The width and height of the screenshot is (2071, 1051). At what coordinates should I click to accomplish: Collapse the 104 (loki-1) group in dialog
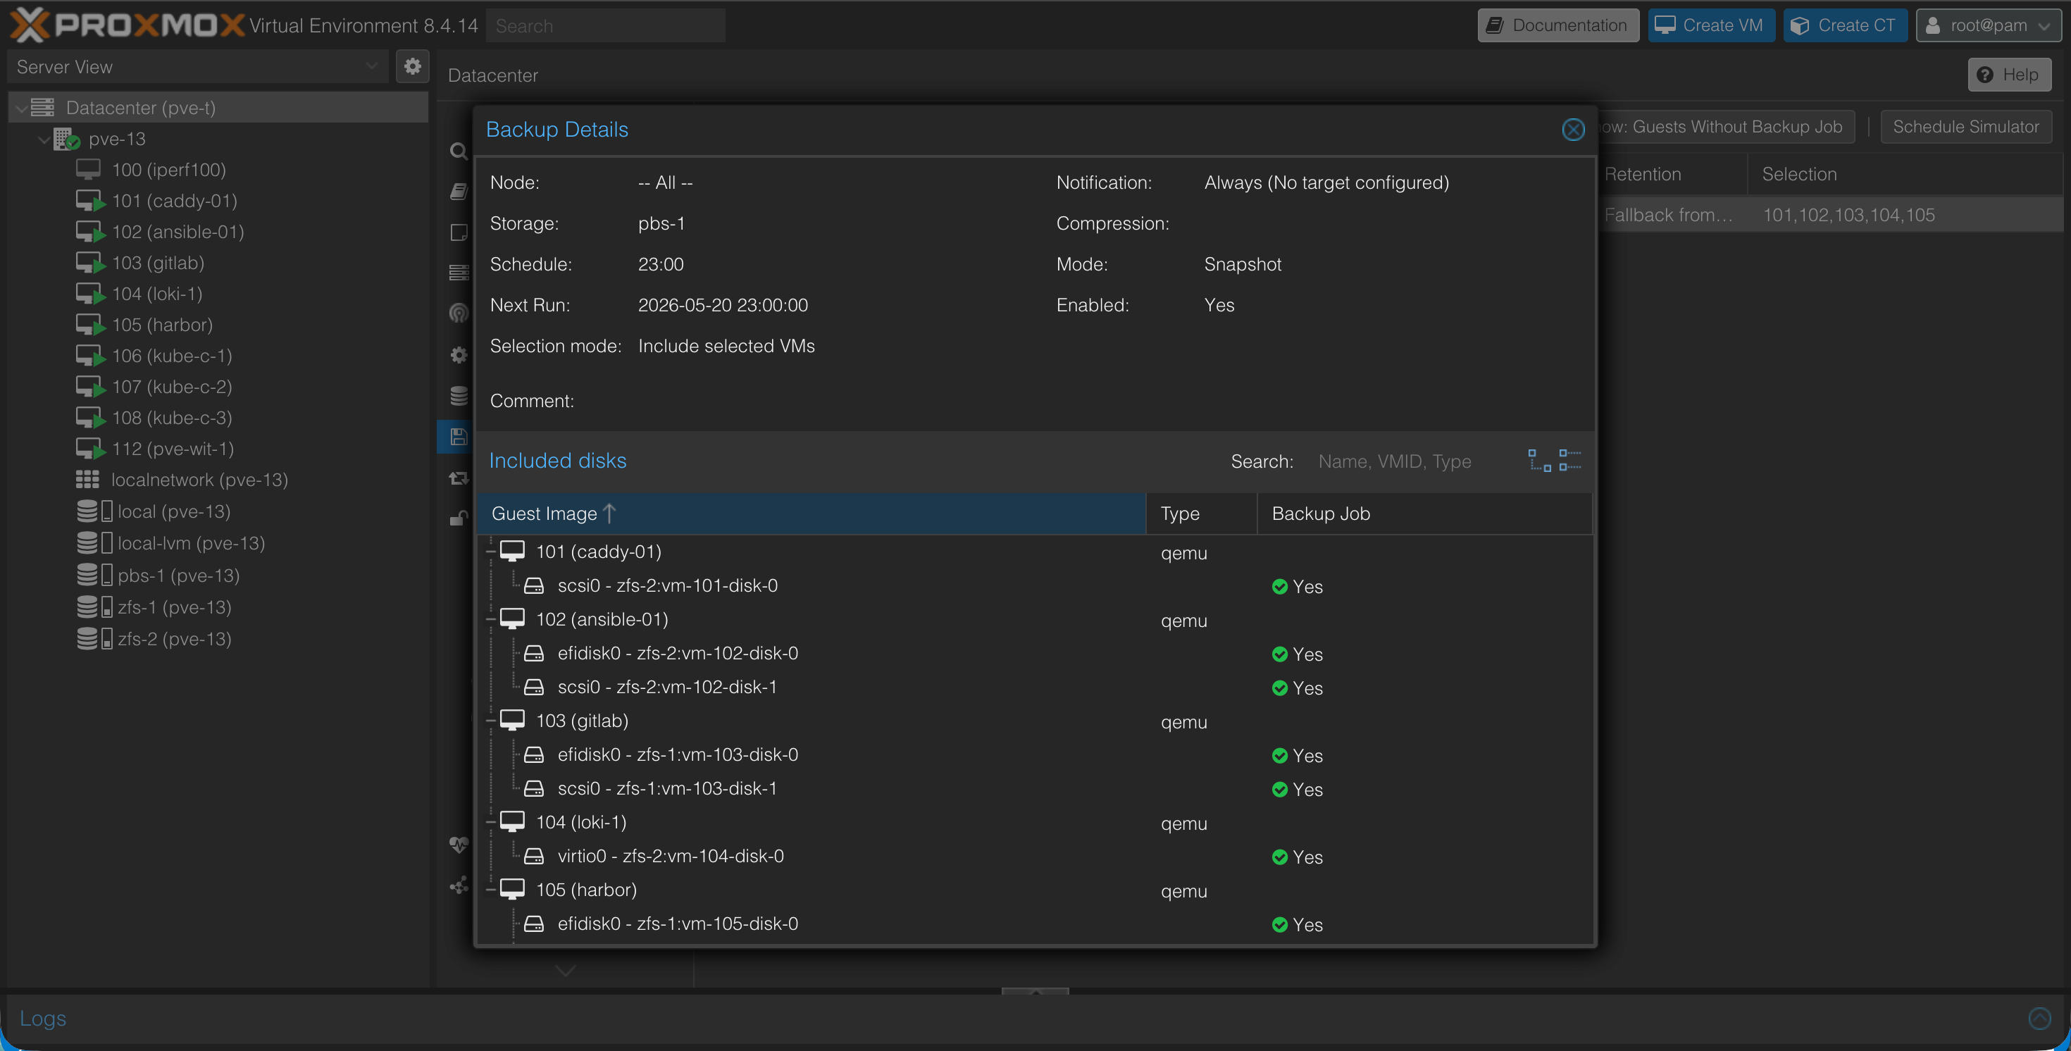point(490,822)
